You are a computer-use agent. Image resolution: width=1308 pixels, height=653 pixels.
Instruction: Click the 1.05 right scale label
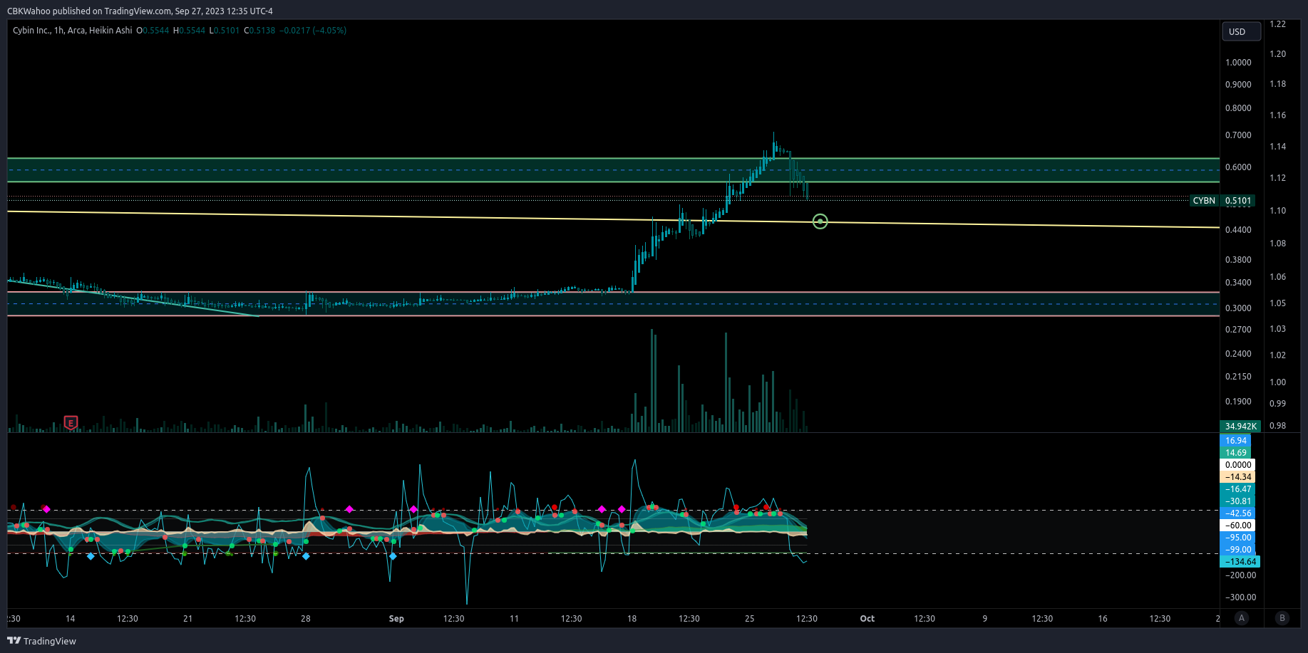[1277, 303]
